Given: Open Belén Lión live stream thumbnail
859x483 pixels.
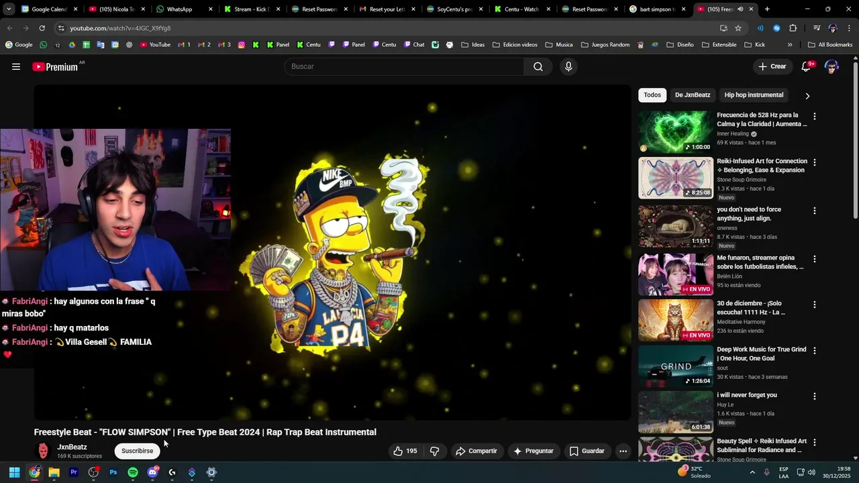Looking at the screenshot, I should [676, 274].
